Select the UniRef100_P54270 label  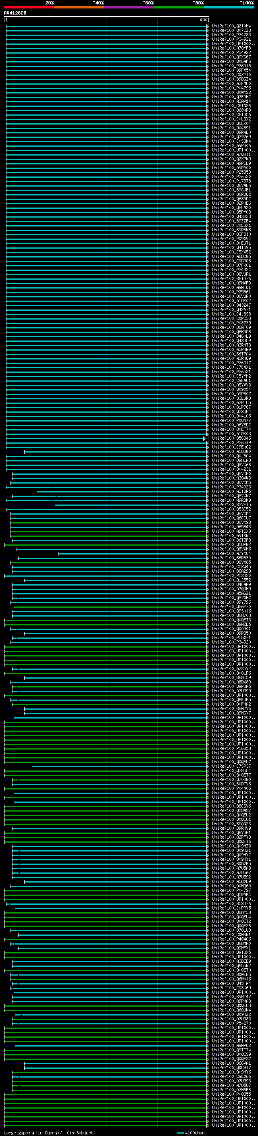[x=231, y=1024]
